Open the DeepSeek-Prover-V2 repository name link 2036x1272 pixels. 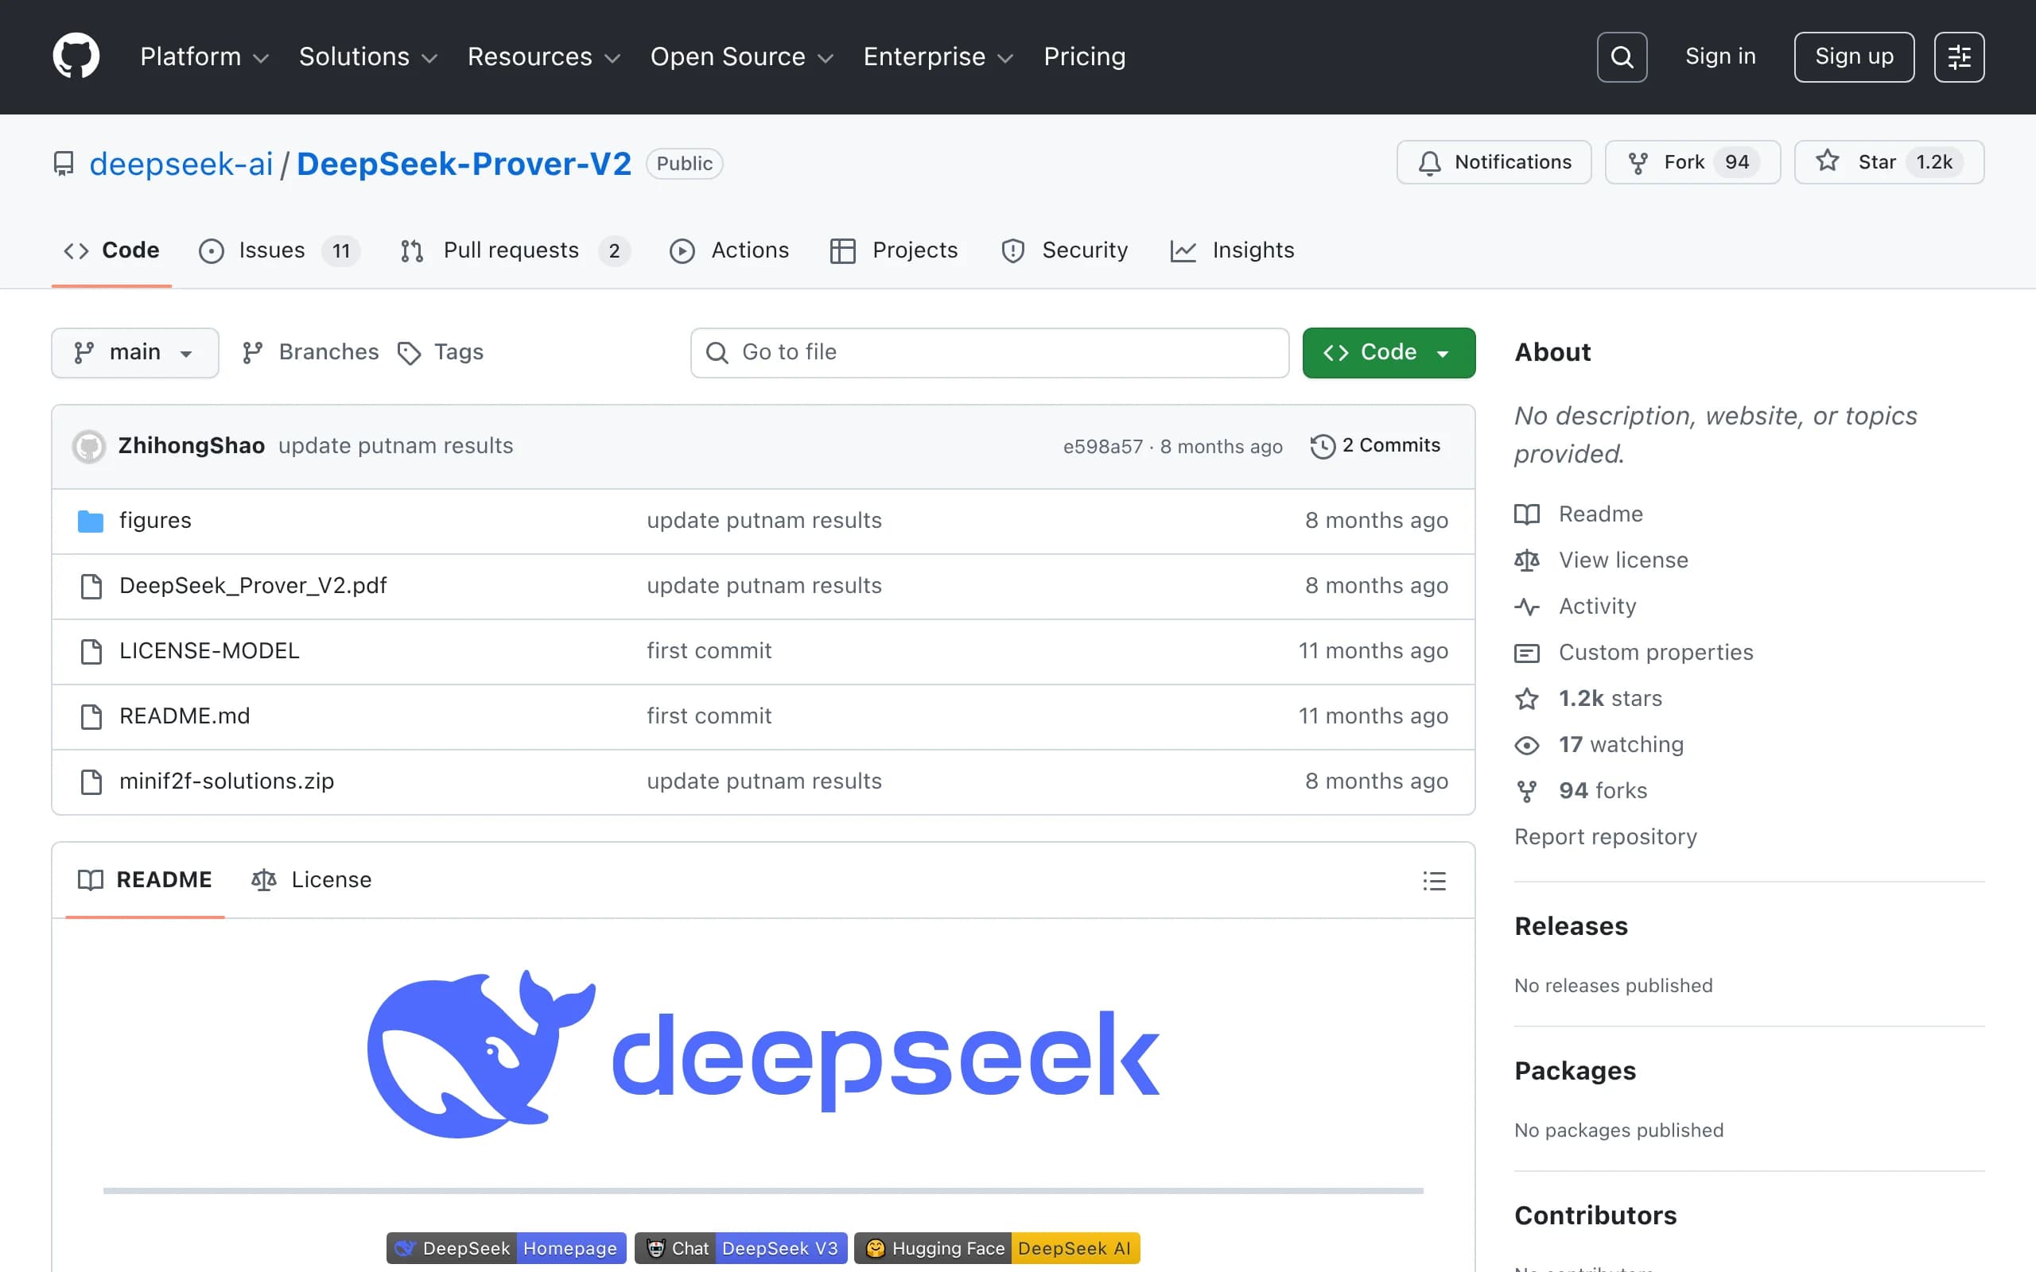[x=464, y=163]
